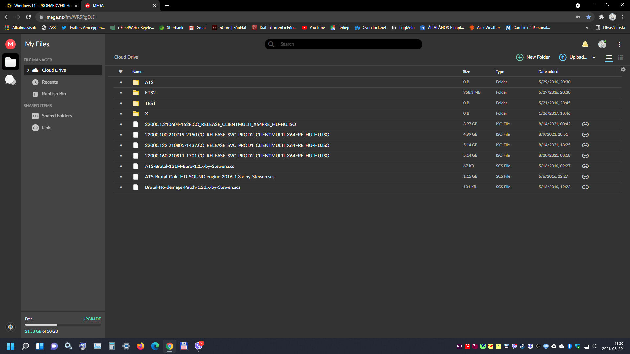Open the Upload dropdown arrow

coord(594,57)
